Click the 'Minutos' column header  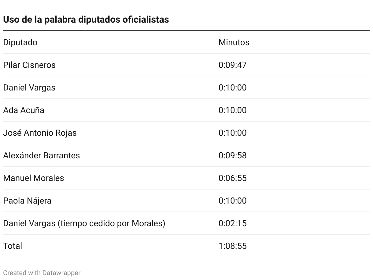coord(234,42)
